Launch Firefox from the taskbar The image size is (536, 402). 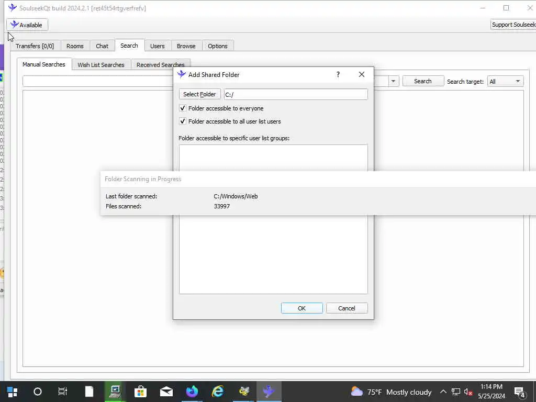tap(192, 392)
